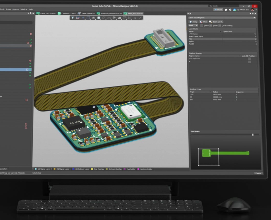The image size is (271, 220).
Task: Click the magnifier icon in the Search box
Action: pos(210,6)
